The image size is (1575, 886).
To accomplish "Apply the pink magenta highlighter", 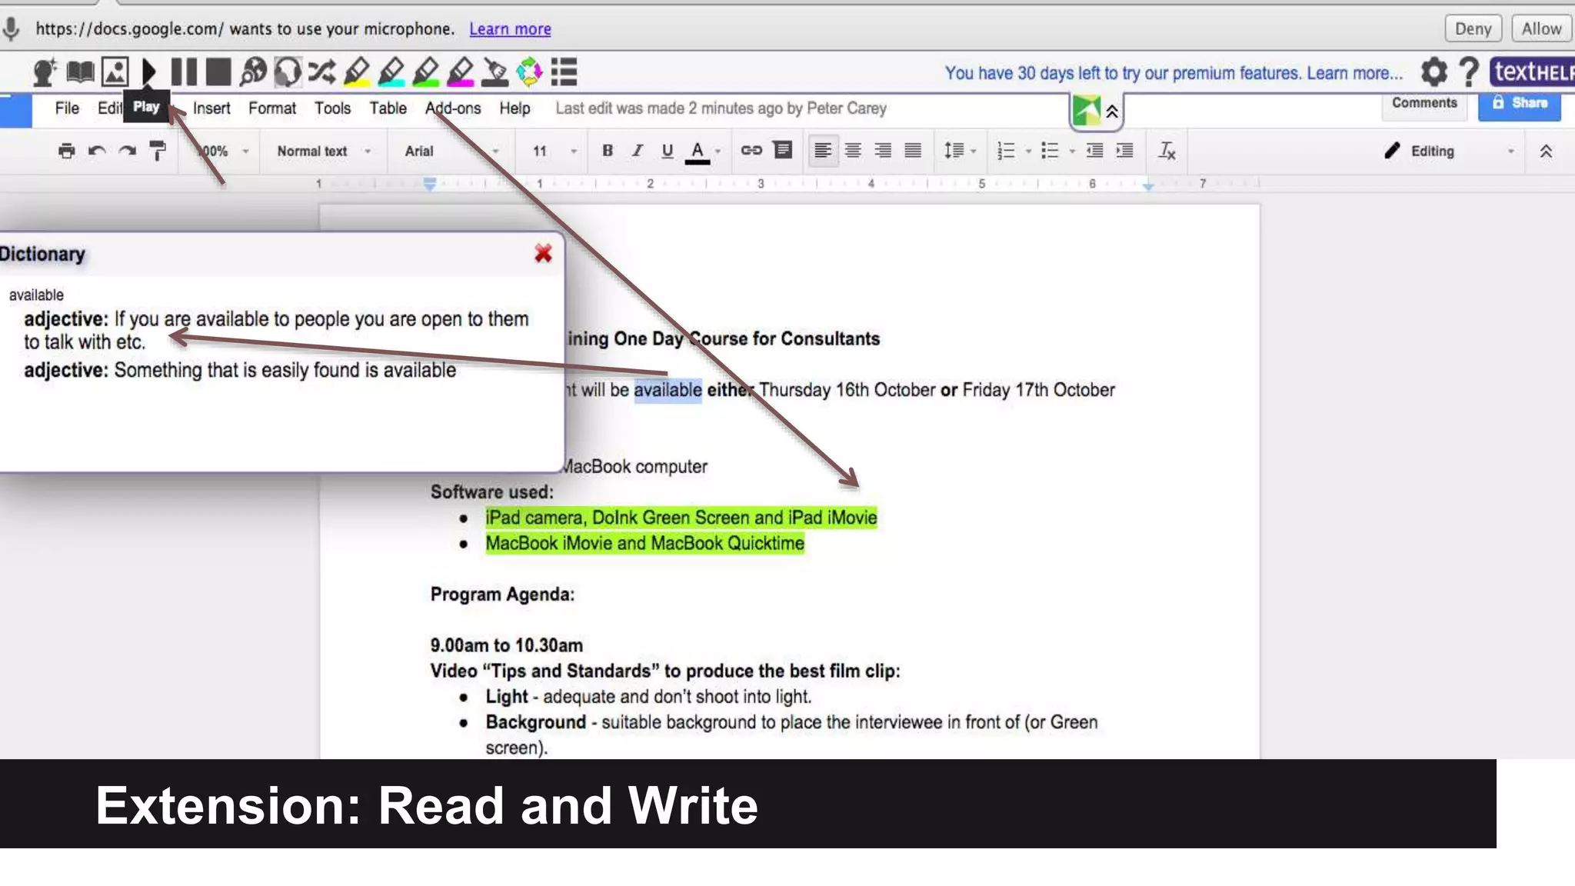I will coord(461,72).
